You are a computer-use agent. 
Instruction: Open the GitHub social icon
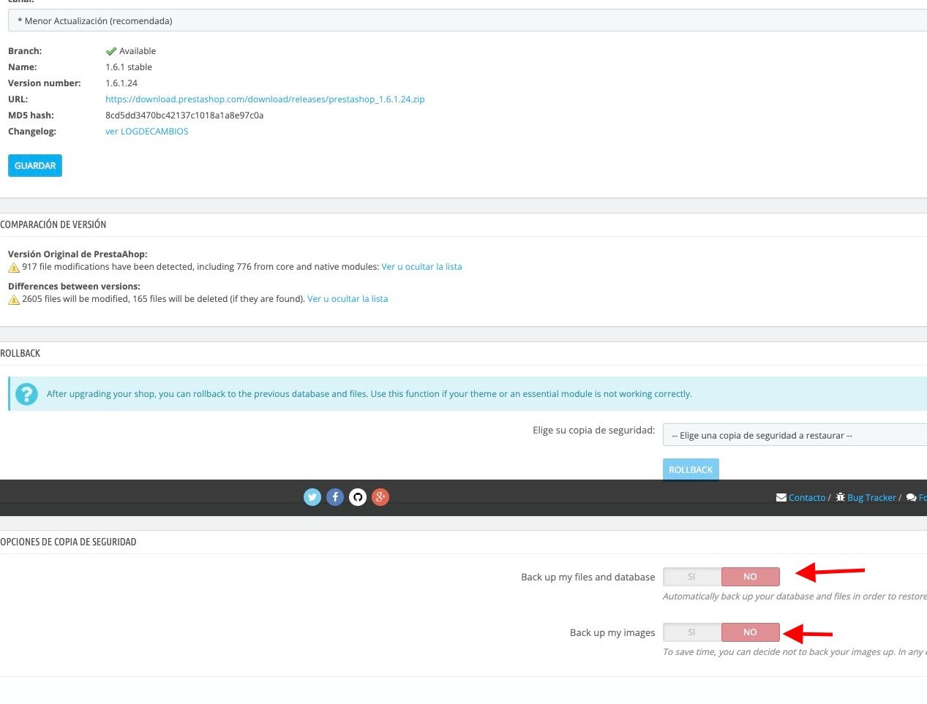pyautogui.click(x=358, y=497)
